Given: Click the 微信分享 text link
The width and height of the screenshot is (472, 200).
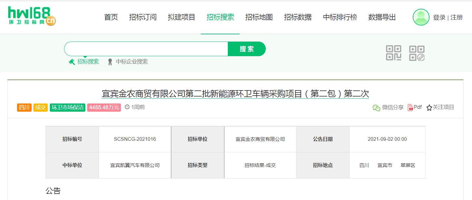Looking at the screenshot, I should click(x=393, y=107).
